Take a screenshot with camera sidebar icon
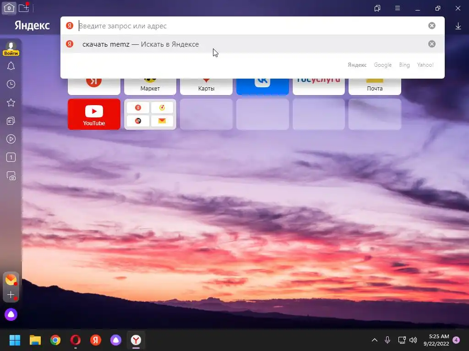Screen dimensions: 469x351 (x=11, y=176)
